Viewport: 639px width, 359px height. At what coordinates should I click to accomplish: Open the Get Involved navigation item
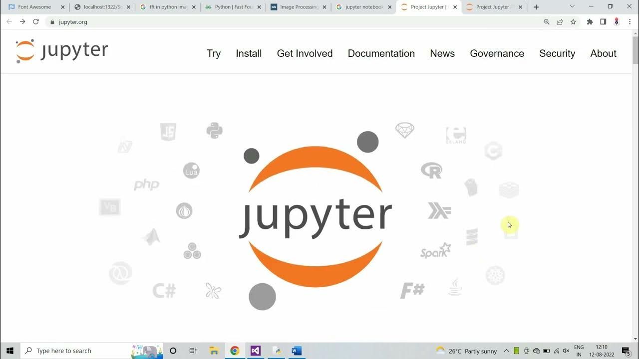(x=305, y=53)
